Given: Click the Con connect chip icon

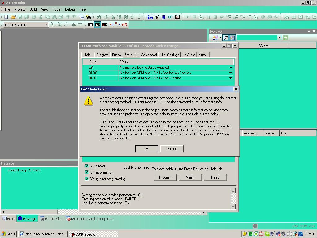Looking at the screenshot, I should 91,25.
